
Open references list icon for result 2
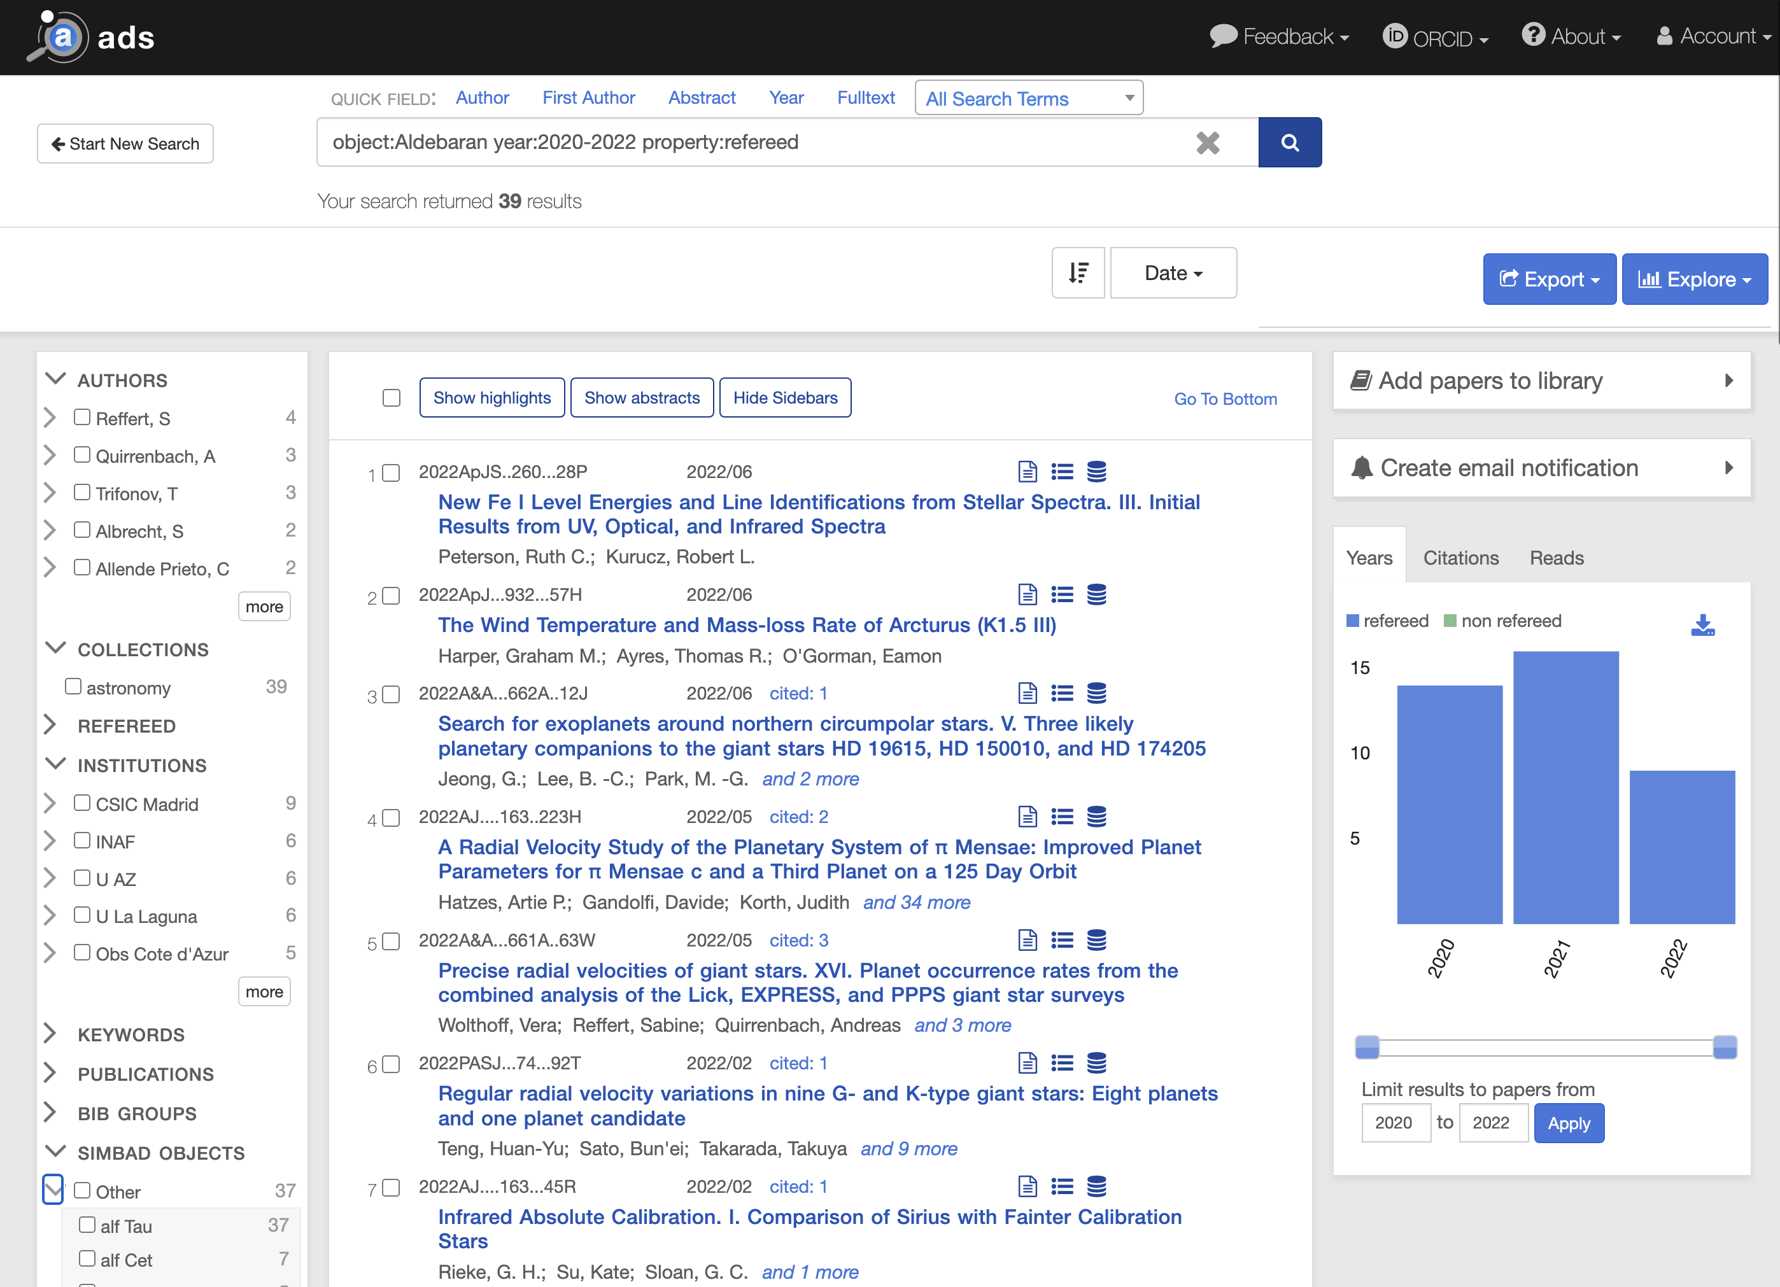pos(1062,595)
